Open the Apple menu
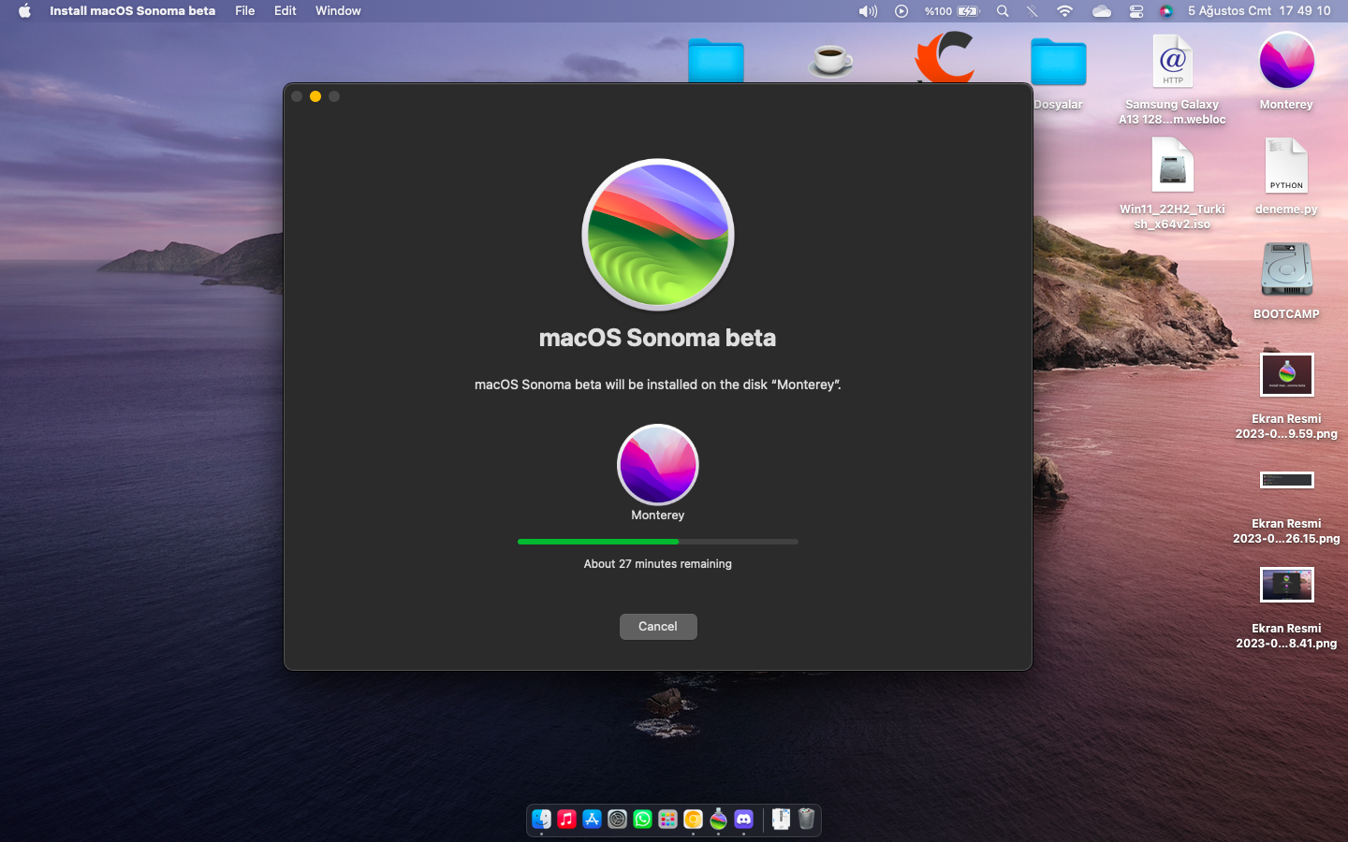 pyautogui.click(x=24, y=11)
